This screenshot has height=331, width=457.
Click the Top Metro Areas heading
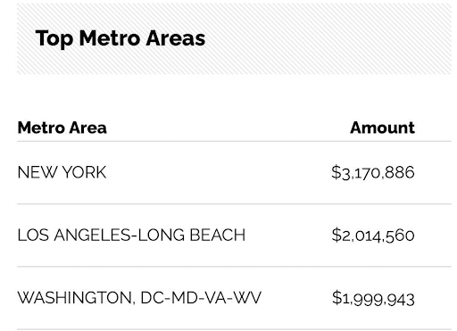(120, 38)
